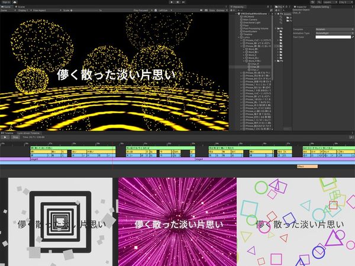Click the Lyric Timeline play button

pyautogui.click(x=5, y=137)
